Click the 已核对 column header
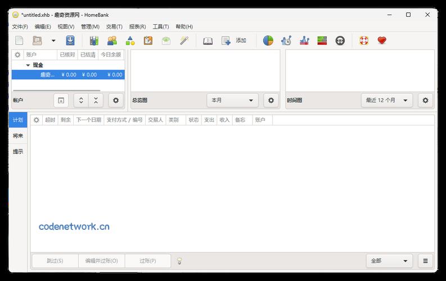The image size is (446, 281). tap(67, 55)
